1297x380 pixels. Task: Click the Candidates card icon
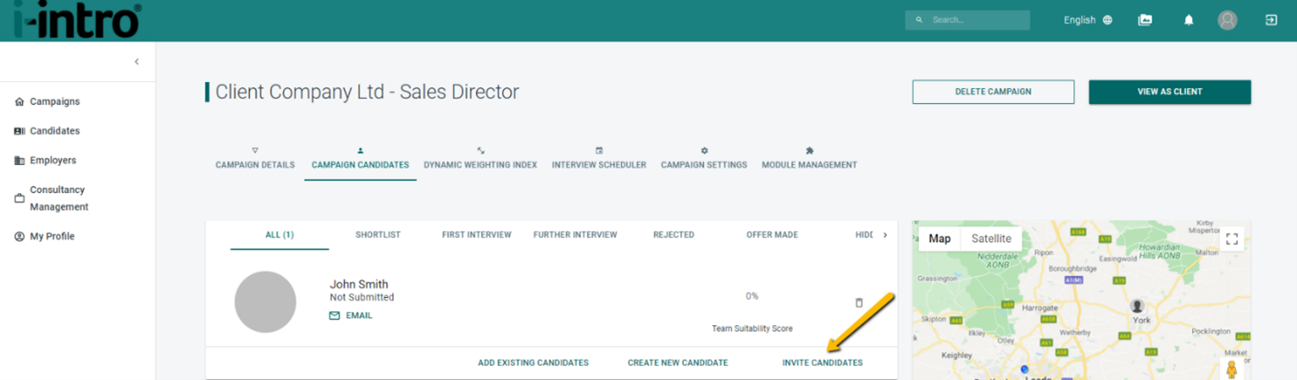[19, 130]
